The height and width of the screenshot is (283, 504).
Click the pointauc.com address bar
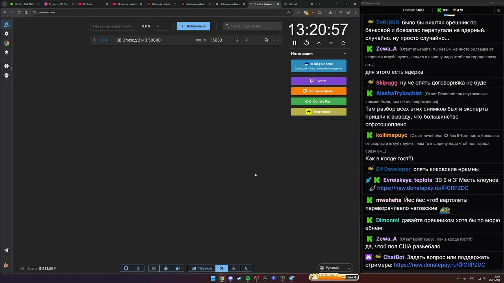[x=157, y=12]
